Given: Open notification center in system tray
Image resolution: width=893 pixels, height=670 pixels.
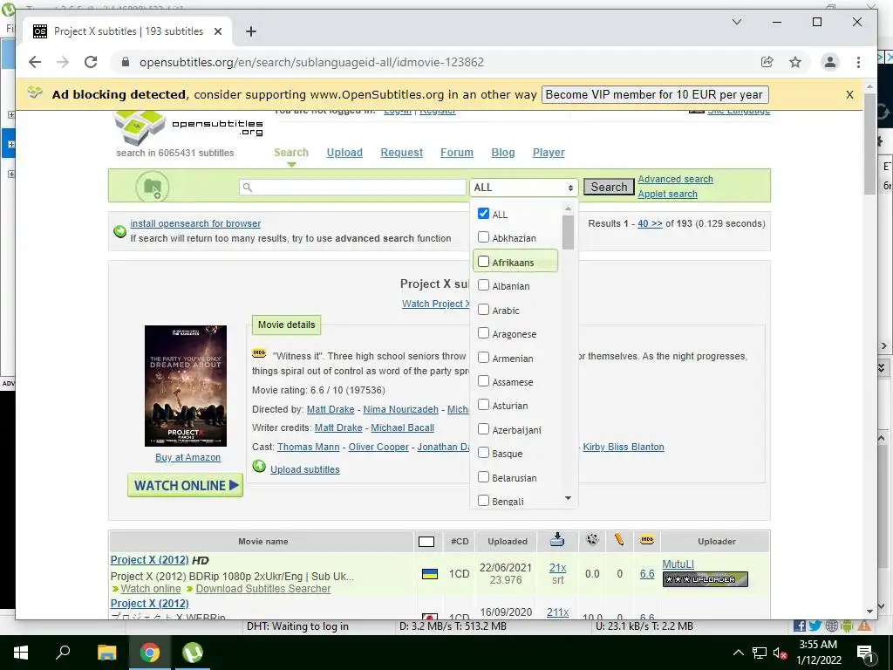Looking at the screenshot, I should (x=865, y=653).
